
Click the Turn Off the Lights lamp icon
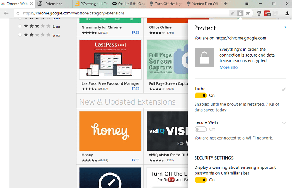pyautogui.click(x=259, y=13)
